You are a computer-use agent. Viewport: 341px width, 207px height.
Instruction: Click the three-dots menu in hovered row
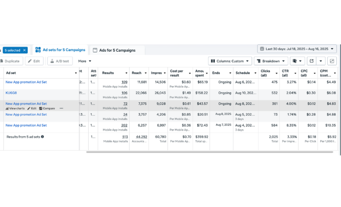click(61, 108)
